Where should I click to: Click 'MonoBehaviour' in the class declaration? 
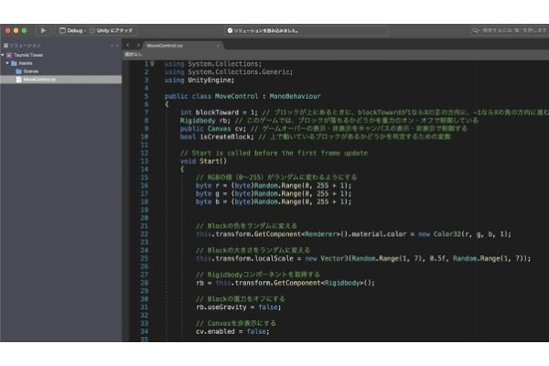295,96
